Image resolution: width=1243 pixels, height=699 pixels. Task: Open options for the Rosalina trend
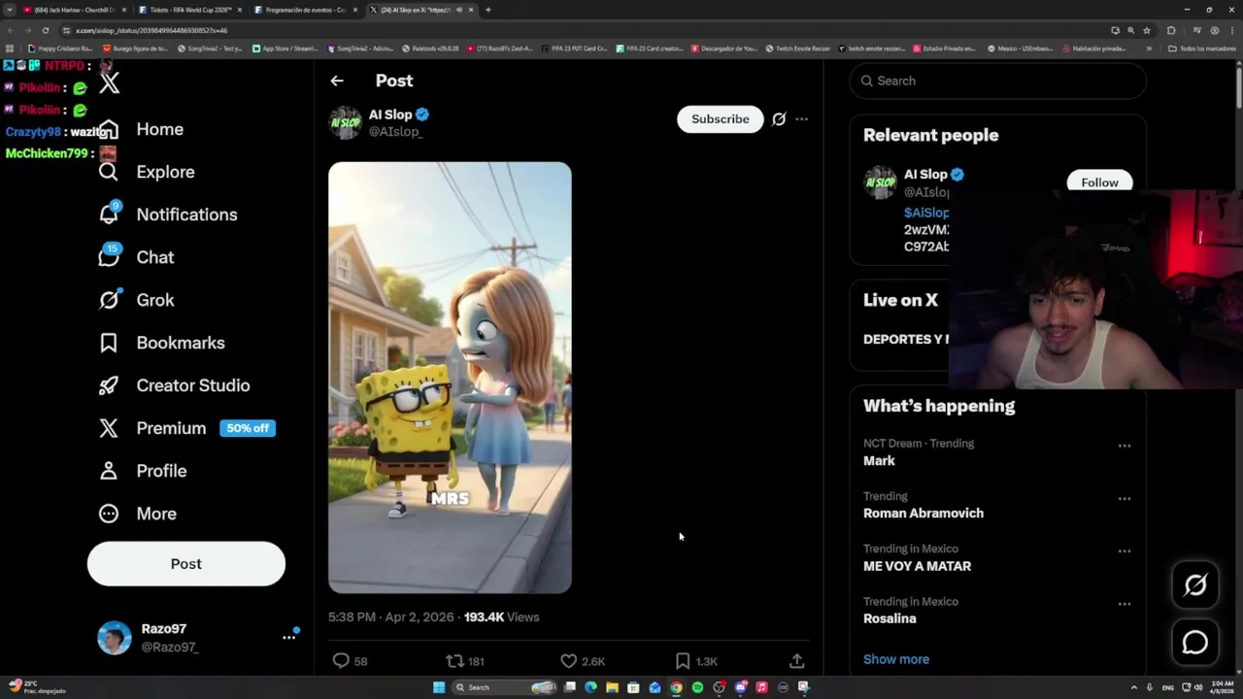[x=1125, y=603]
